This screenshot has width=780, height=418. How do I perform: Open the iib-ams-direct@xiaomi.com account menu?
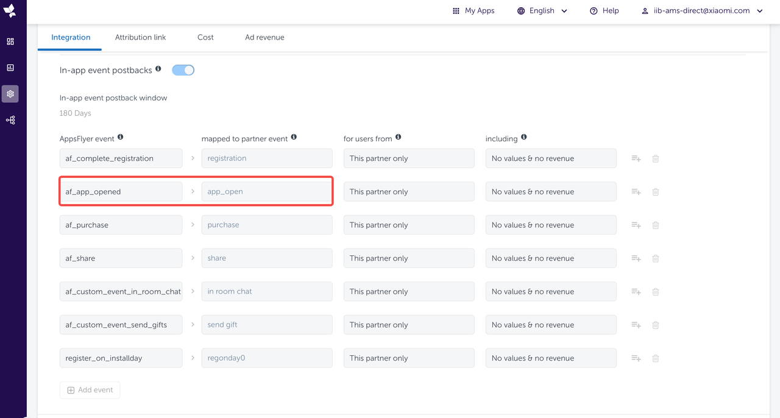[702, 11]
